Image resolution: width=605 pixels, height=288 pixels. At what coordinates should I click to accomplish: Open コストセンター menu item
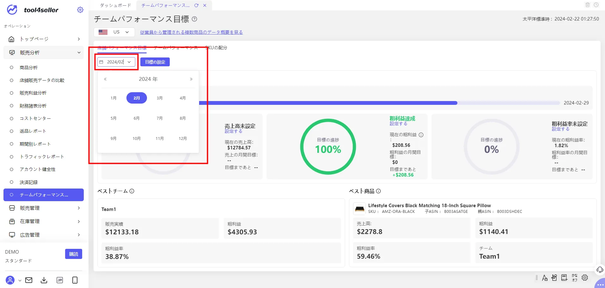35,118
